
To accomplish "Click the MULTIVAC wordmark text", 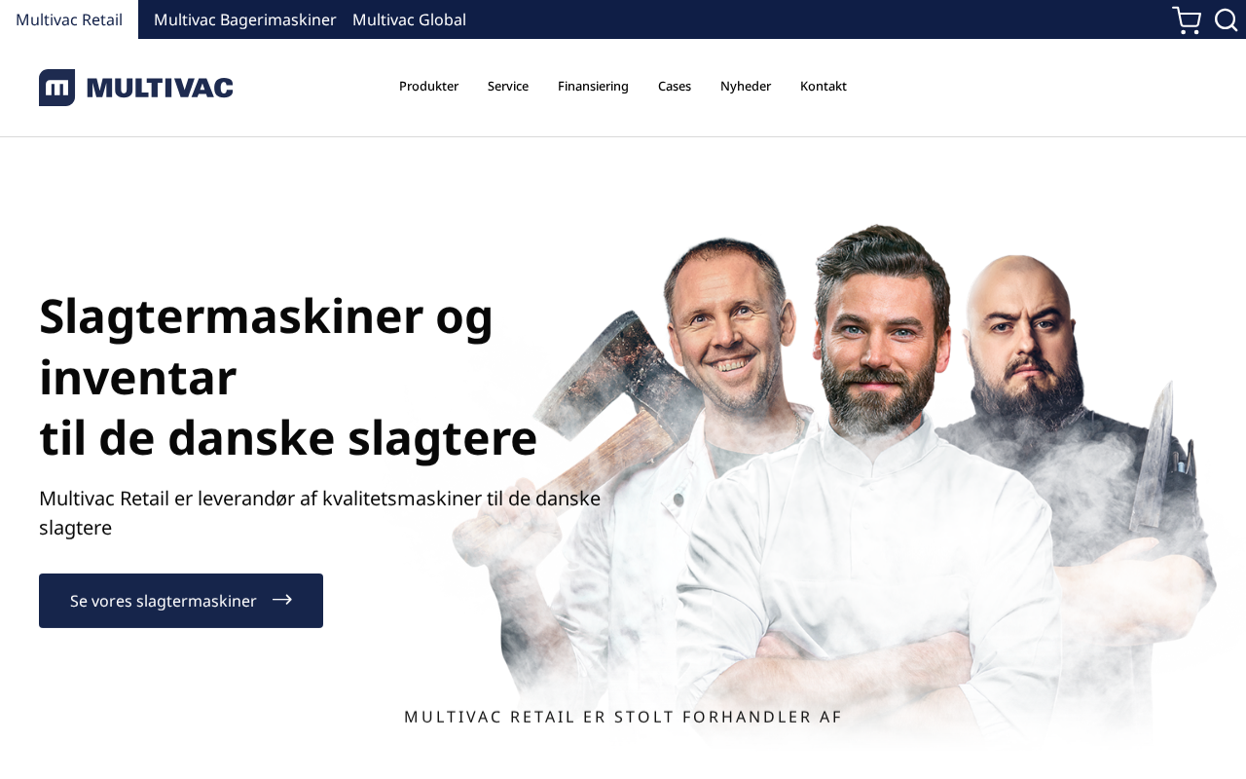I will pos(160,88).
